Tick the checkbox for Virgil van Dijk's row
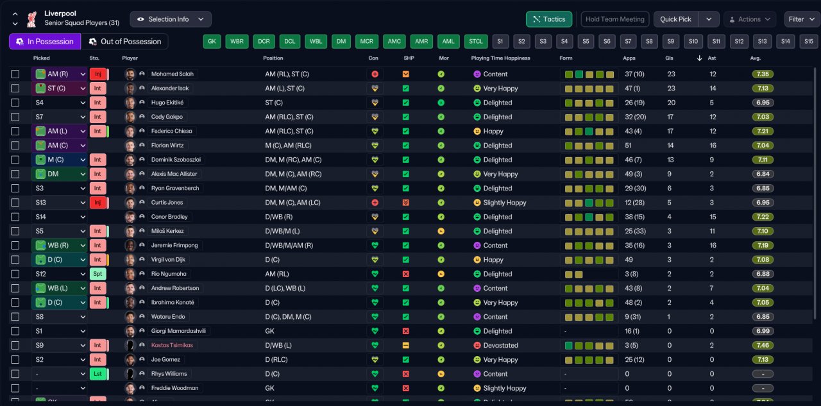 [x=15, y=260]
